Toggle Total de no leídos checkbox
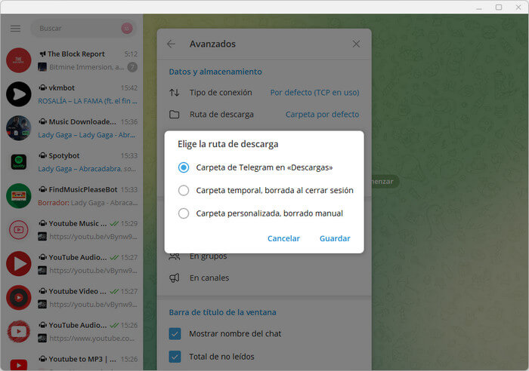 click(x=175, y=357)
